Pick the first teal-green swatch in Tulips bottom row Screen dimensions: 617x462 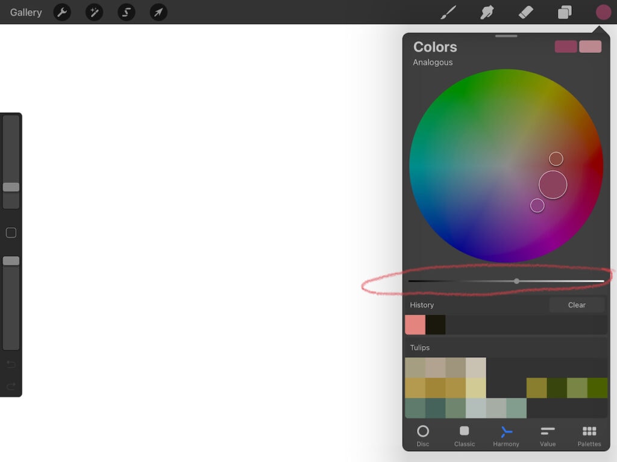point(415,408)
